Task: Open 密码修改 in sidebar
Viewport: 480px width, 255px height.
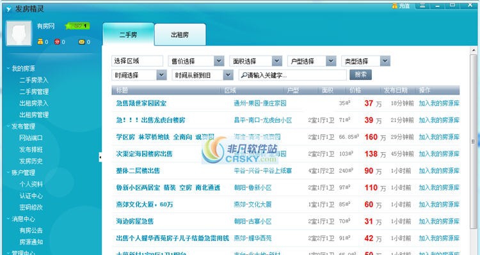Action: click(x=31, y=207)
